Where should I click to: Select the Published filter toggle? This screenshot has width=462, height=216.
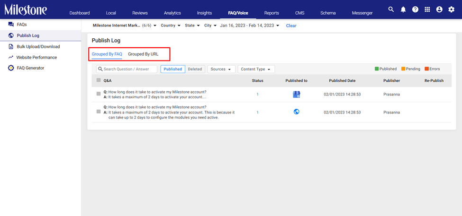coord(172,69)
